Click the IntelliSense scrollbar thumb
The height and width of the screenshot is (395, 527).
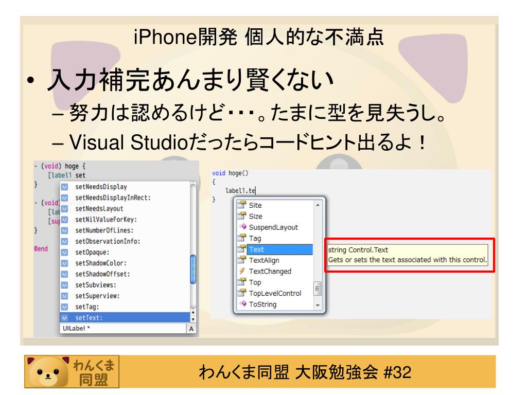318,289
